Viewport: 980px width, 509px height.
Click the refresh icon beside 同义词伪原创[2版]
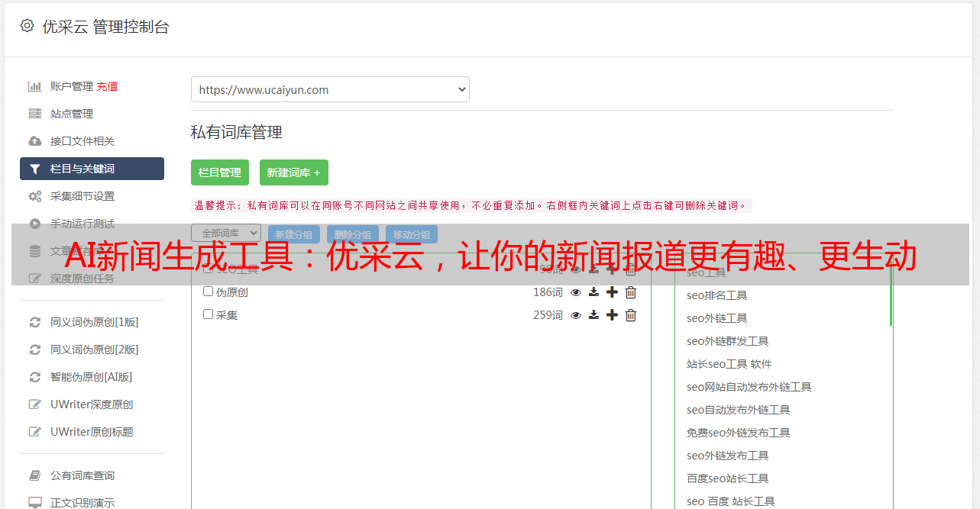(34, 350)
